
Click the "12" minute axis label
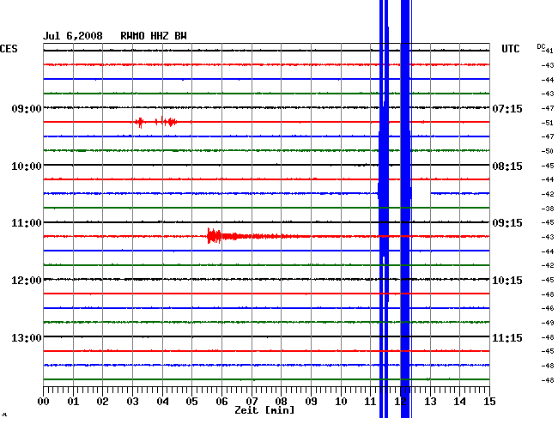[x=400, y=402]
